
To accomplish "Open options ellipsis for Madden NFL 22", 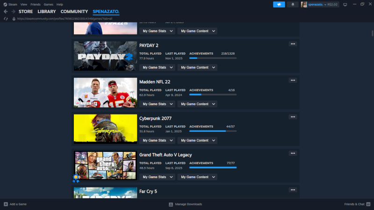I will pos(293,80).
